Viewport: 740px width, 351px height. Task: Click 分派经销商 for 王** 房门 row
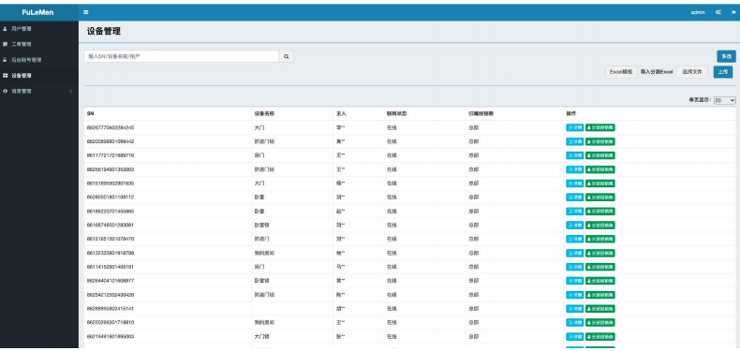(x=599, y=155)
